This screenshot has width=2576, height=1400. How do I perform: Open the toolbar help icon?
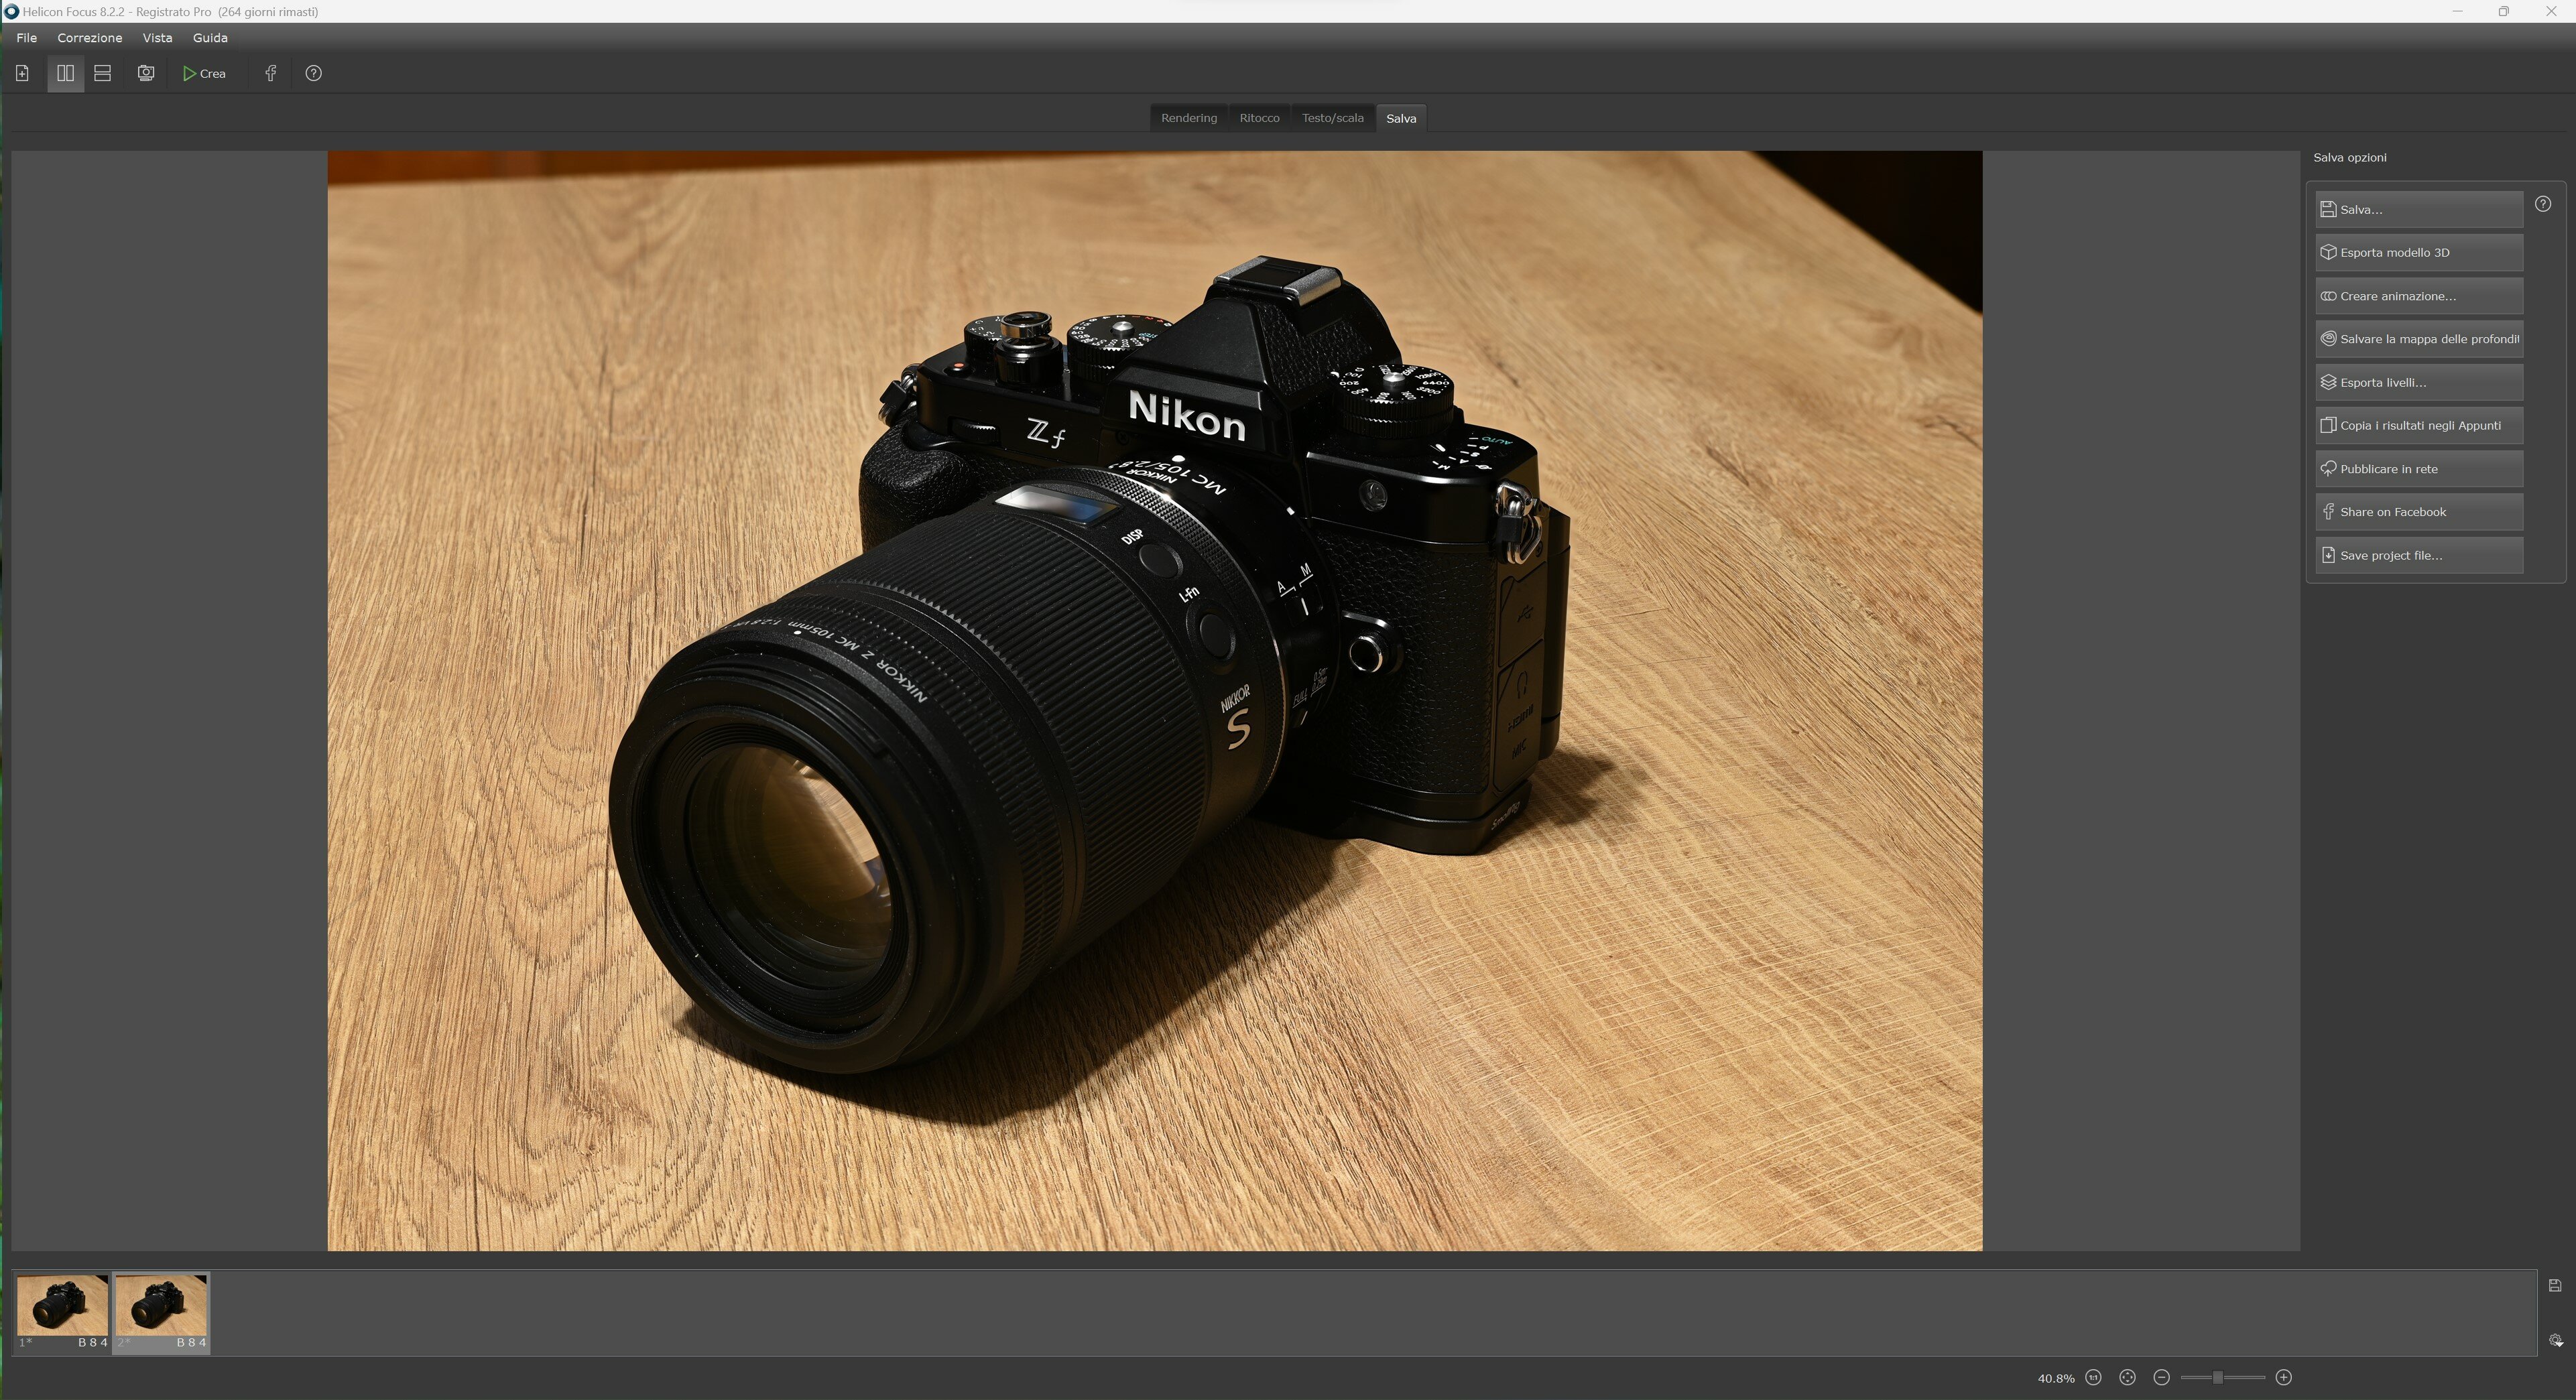(313, 73)
